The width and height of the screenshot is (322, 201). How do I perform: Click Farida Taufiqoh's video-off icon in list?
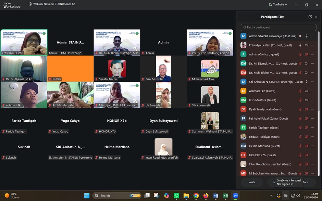click(306, 128)
